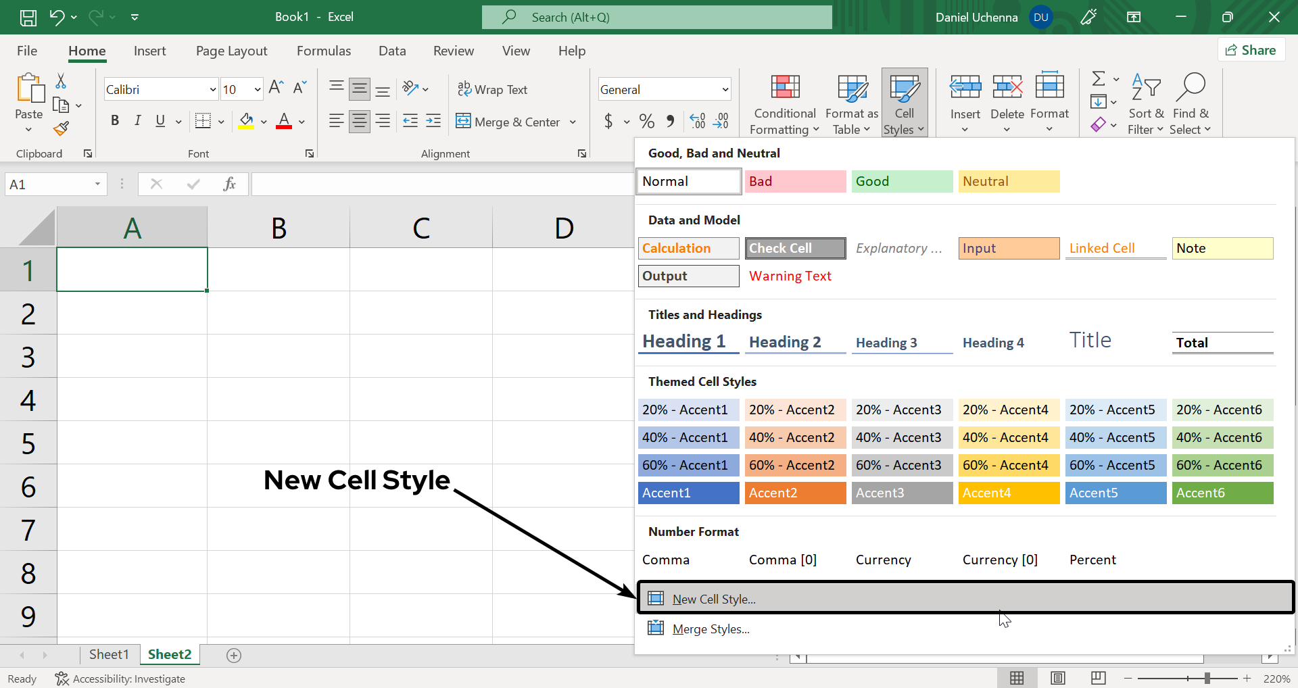1298x688 pixels.
Task: Toggle Wrap Text on
Action: [x=492, y=89]
